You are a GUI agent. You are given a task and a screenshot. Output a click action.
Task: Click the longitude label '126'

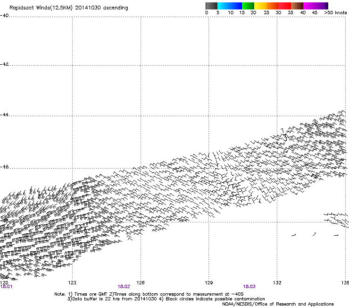141,283
